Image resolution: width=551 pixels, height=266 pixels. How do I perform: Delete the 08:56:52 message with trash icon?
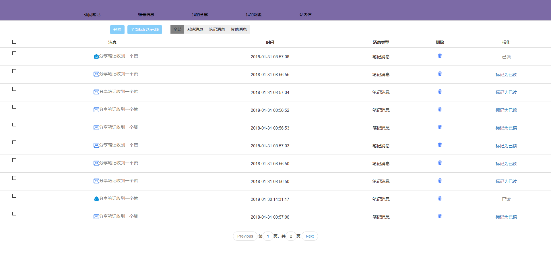440,109
